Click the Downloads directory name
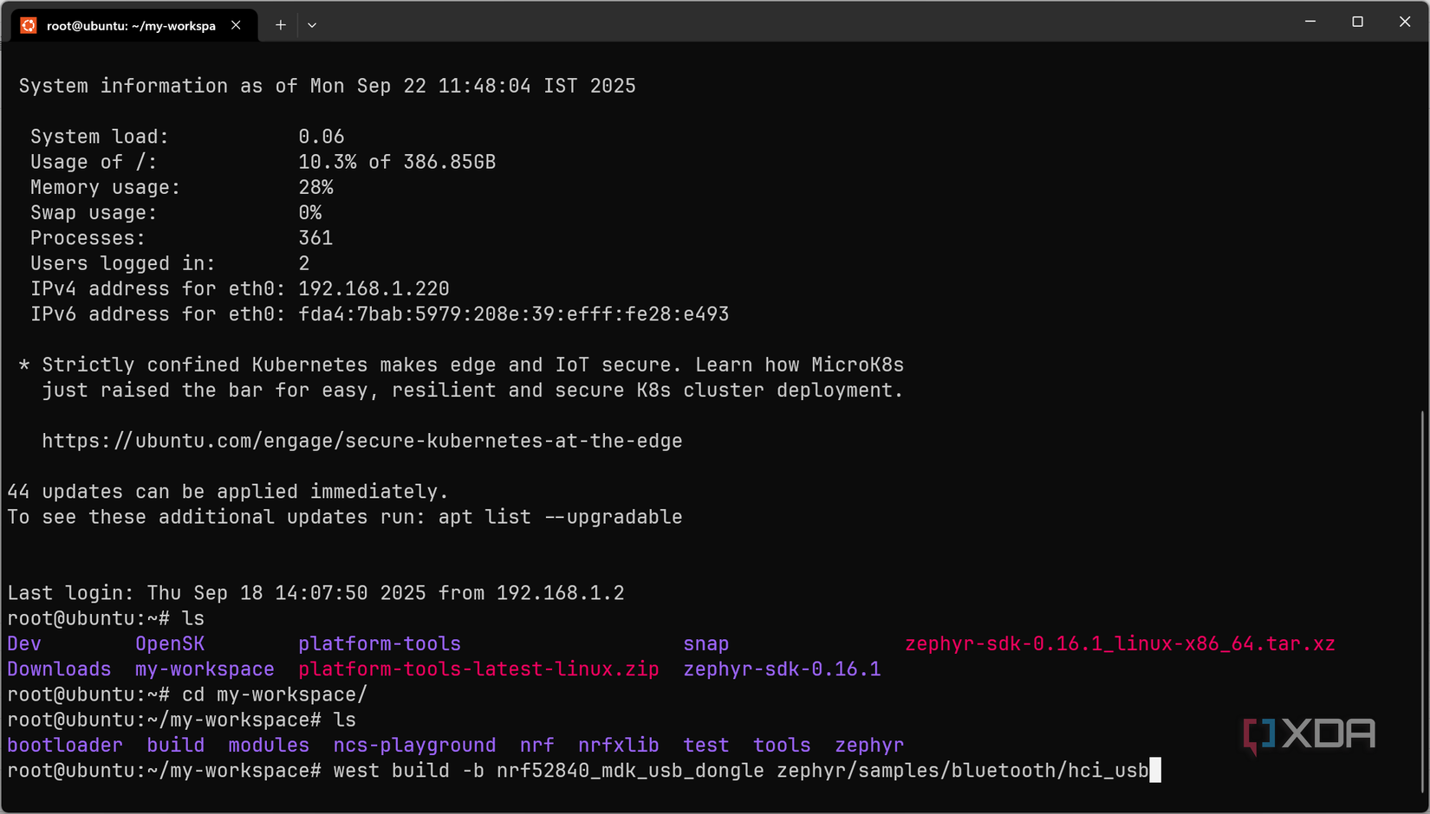1430x814 pixels. 59,669
